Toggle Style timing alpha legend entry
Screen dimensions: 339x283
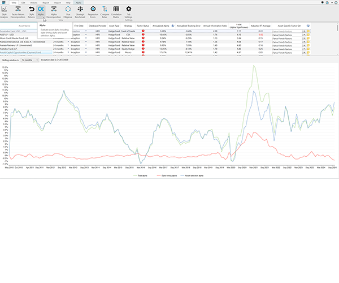click(x=167, y=175)
